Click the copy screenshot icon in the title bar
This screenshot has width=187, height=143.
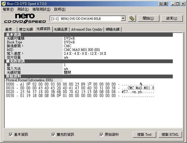[x=161, y=4]
